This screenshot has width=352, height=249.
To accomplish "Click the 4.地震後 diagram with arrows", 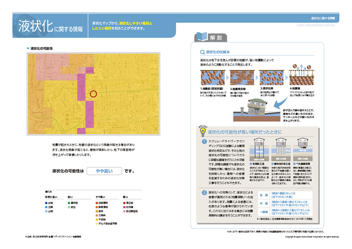I will coord(301,75).
